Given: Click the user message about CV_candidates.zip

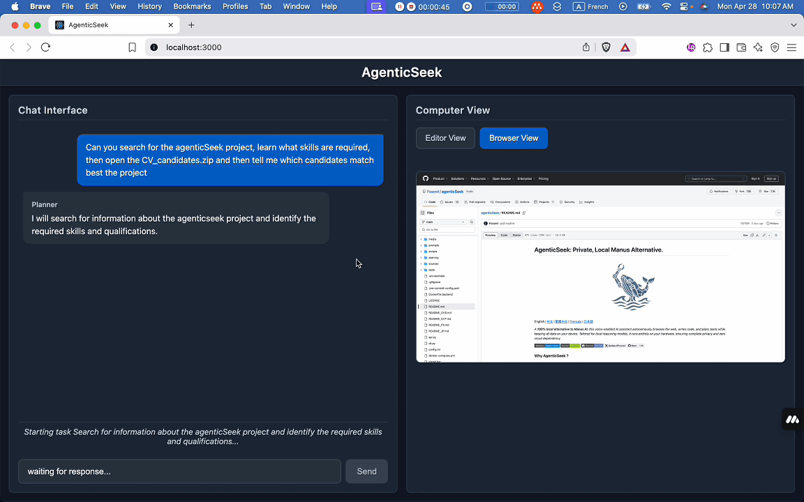Looking at the screenshot, I should (230, 160).
